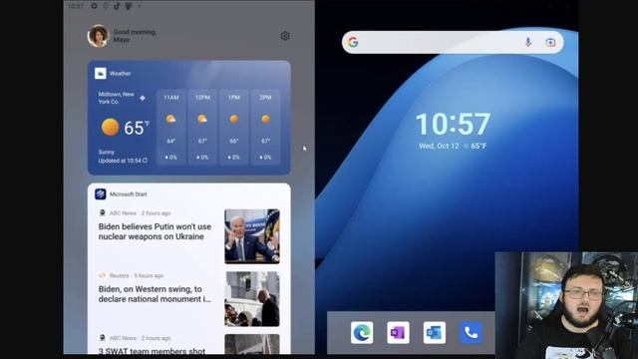Click the Reuters 5 hours ago source label
The image size is (638, 359).
click(131, 275)
